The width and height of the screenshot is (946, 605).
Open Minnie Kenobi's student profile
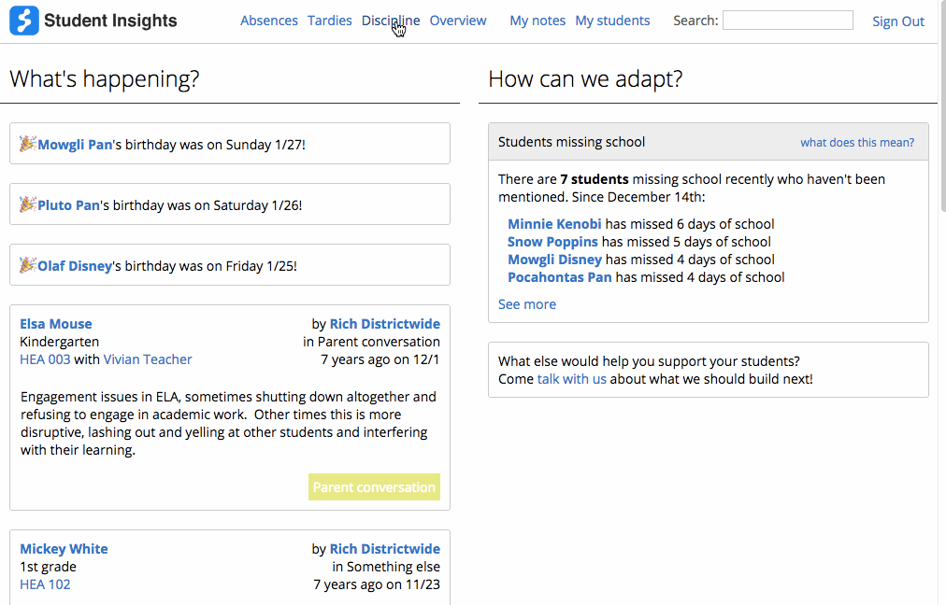click(554, 224)
